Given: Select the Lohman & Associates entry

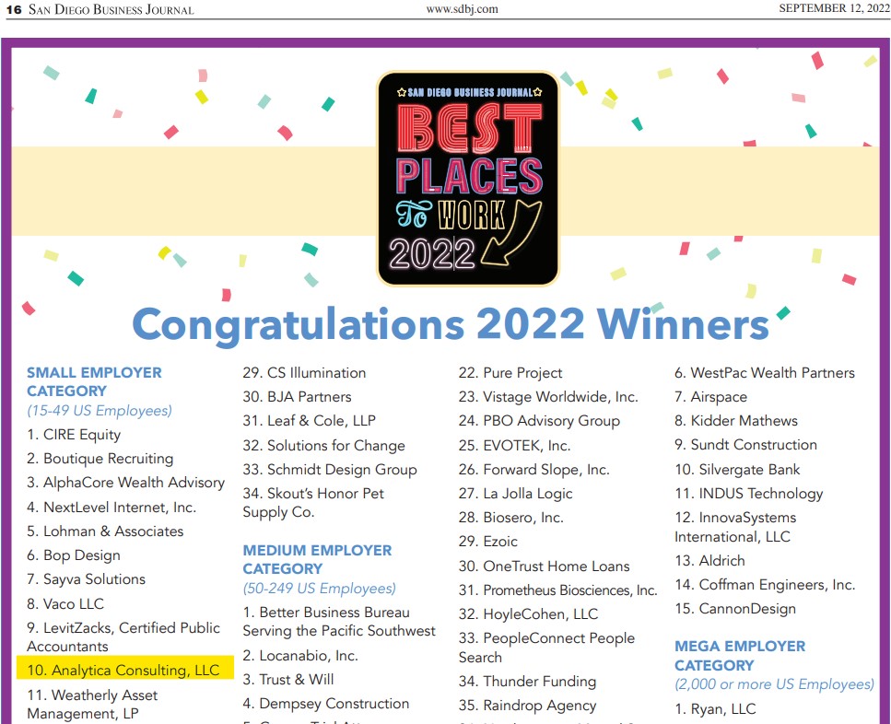Looking at the screenshot, I should [105, 531].
